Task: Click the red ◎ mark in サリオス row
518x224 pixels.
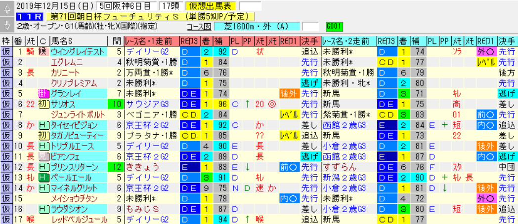Action: pos(273,105)
